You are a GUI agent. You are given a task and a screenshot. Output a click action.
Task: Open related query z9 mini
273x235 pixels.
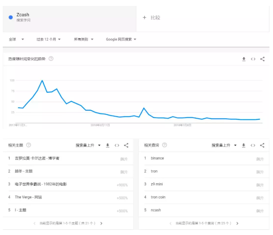(157, 184)
